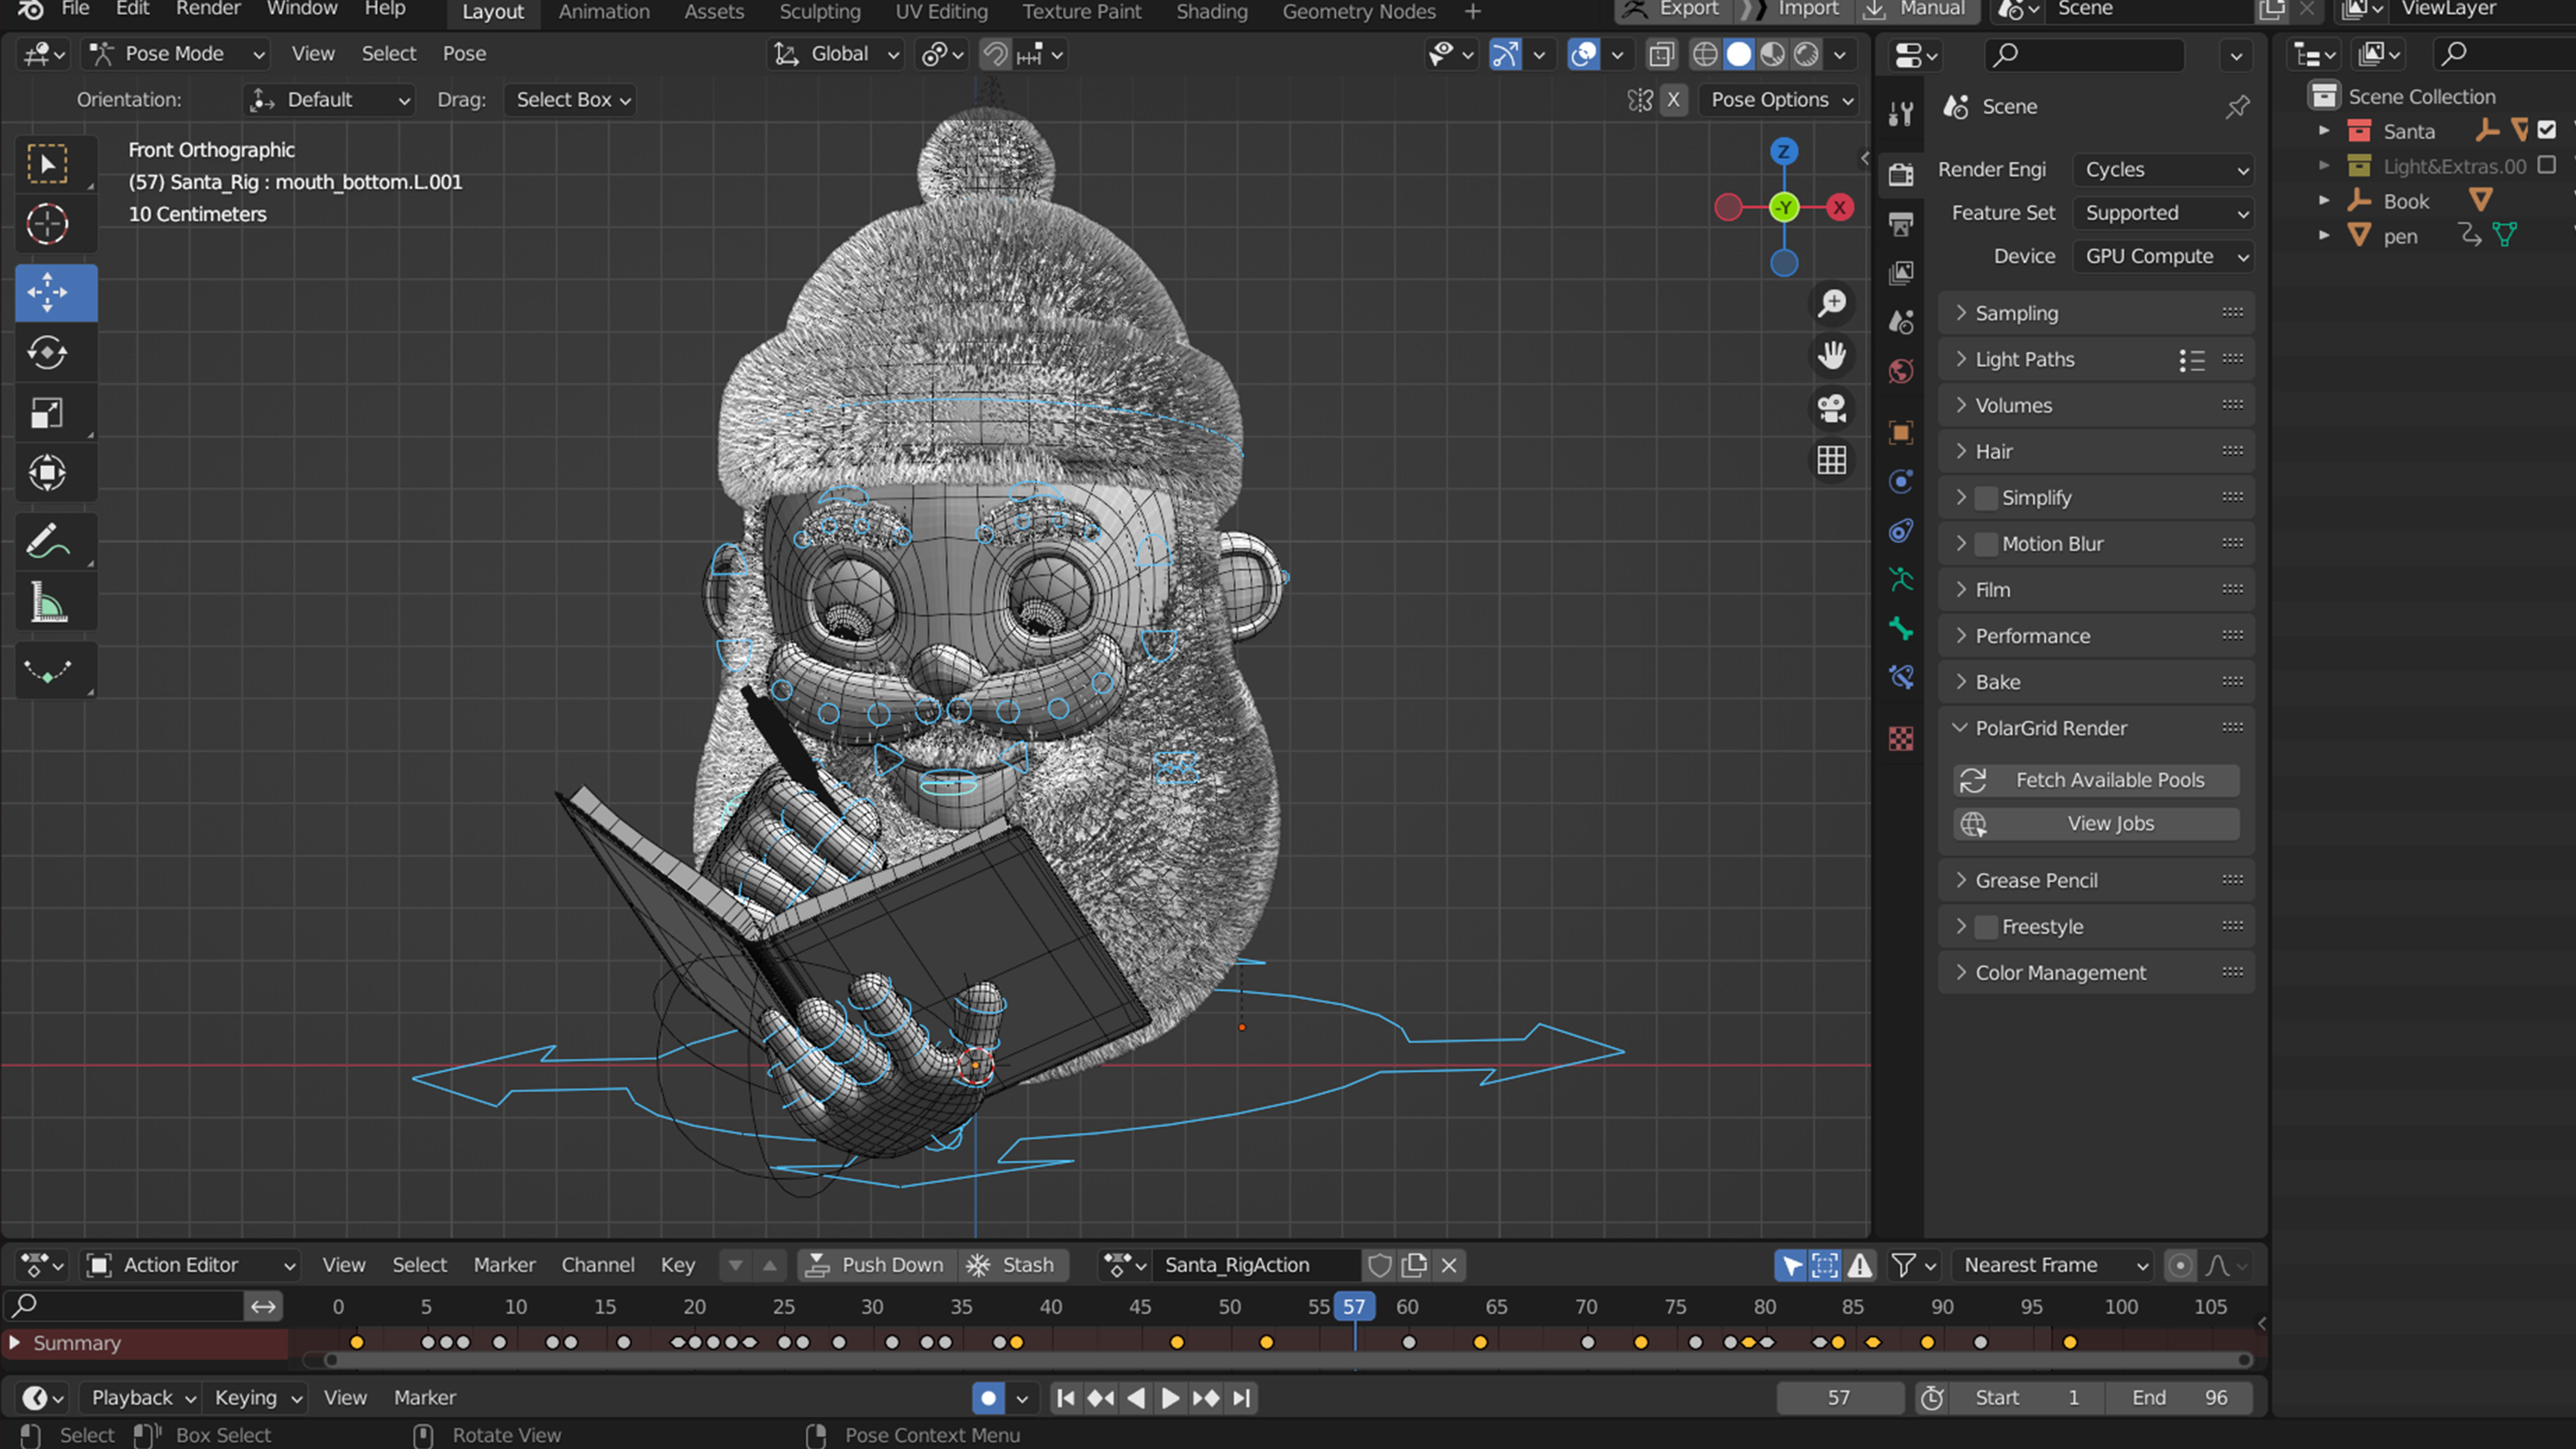The width and height of the screenshot is (2576, 1449).
Task: Click the Zoom viewport icon
Action: pos(1832,303)
